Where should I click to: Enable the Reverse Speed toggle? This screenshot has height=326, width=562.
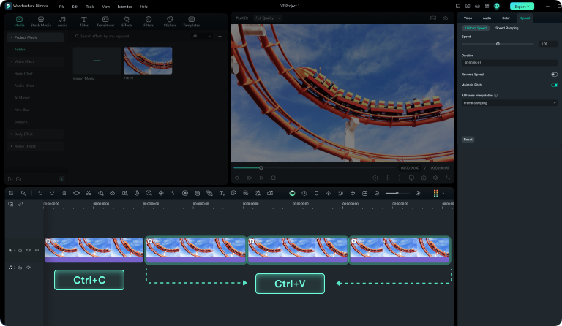click(554, 75)
